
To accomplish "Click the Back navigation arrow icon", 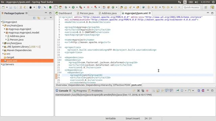I will pyautogui.click(x=168, y=7).
